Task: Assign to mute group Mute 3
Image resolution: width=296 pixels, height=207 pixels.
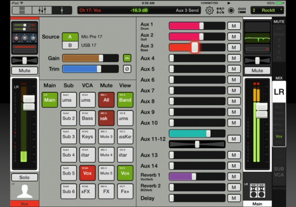Action: [x=106, y=136]
